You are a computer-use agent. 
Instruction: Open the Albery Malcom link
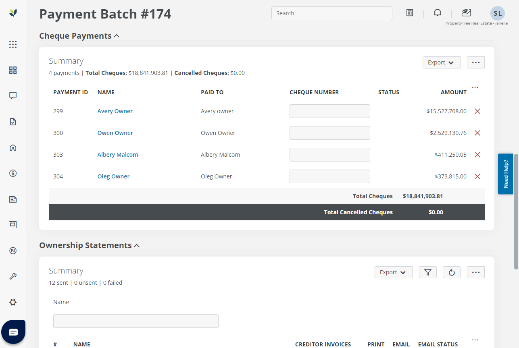pos(118,155)
